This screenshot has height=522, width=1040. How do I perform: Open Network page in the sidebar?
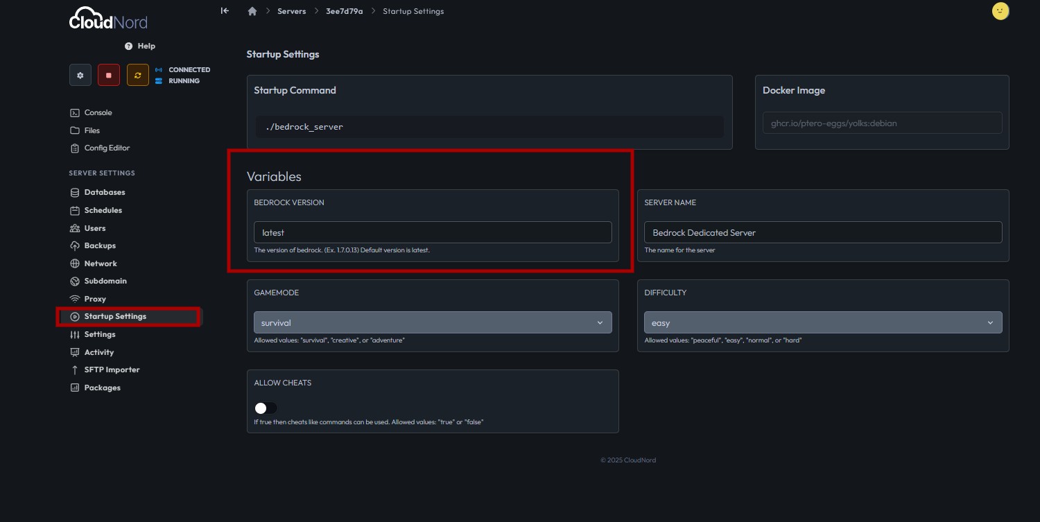click(101, 263)
